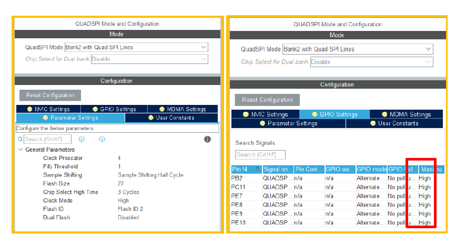Select the PB2 pin row
Image resolution: width=476 pixels, height=245 pixels.
tap(338, 178)
